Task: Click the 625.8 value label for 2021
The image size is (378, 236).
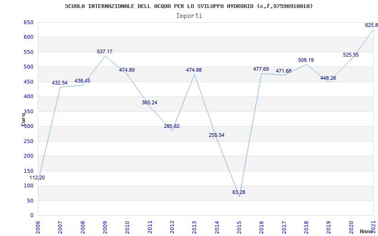Action: (x=371, y=25)
